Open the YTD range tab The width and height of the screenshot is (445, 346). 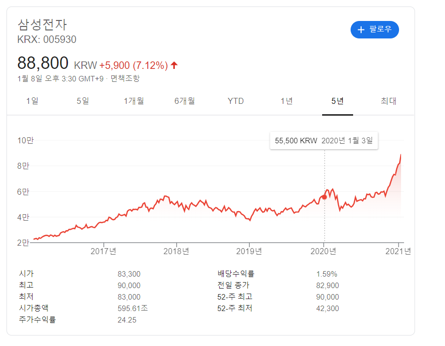236,101
